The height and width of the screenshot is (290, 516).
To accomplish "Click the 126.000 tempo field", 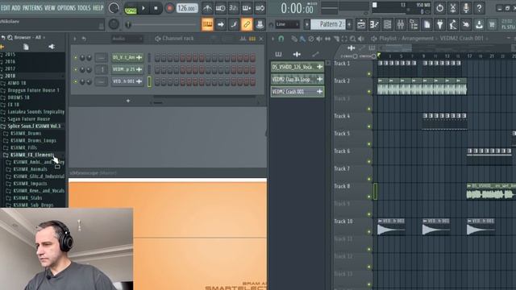I will pyautogui.click(x=187, y=8).
